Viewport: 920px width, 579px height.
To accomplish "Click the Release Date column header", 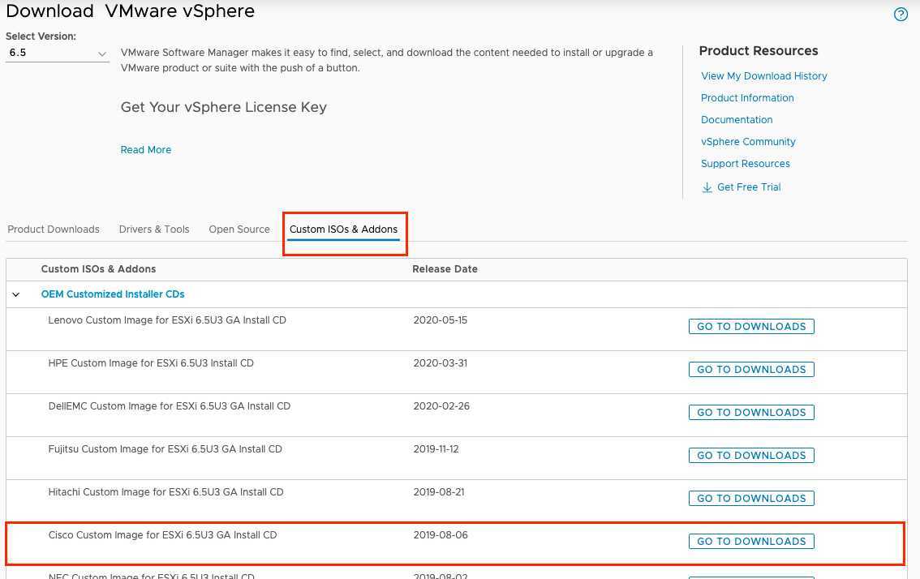I will [445, 269].
